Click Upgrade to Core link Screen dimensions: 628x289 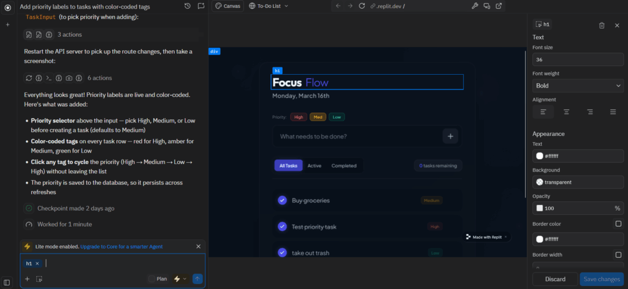point(121,247)
